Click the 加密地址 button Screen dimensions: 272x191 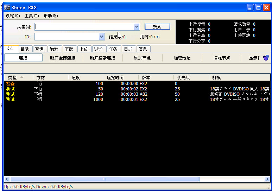click(182, 58)
